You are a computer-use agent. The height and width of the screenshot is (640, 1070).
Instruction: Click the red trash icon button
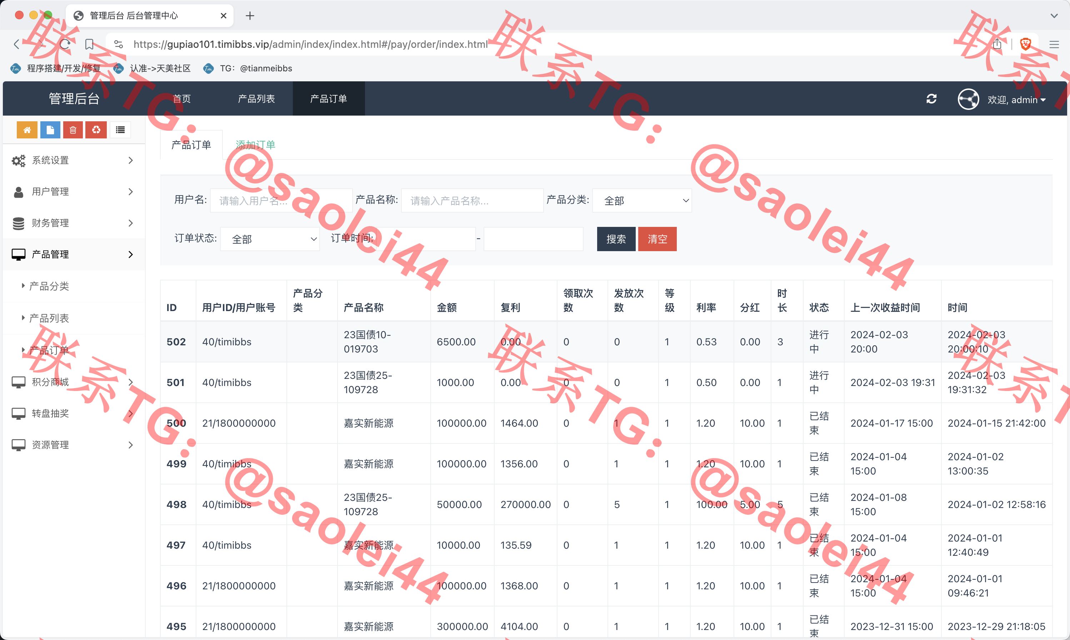click(73, 130)
